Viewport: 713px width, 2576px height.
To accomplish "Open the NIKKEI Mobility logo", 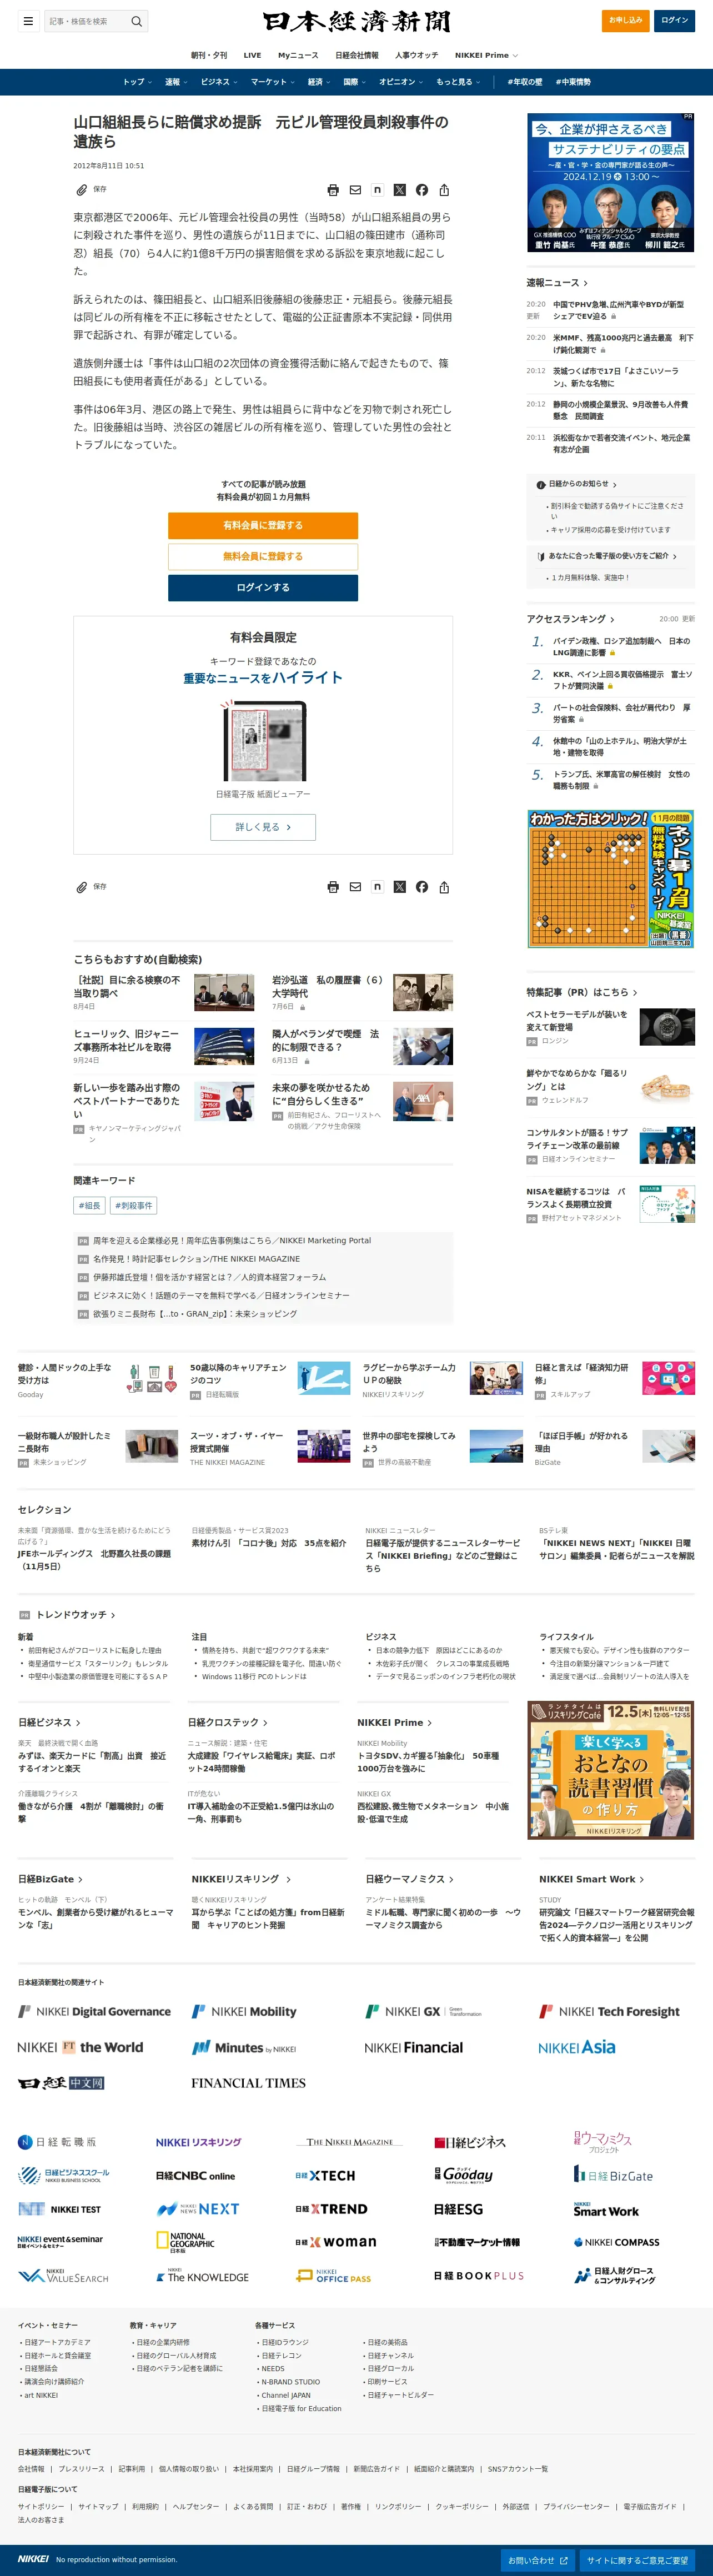I will [x=244, y=2011].
